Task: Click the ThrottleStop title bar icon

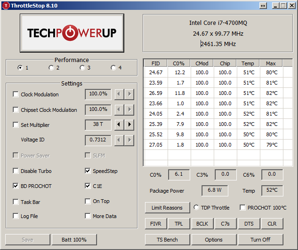Action: 5,5
